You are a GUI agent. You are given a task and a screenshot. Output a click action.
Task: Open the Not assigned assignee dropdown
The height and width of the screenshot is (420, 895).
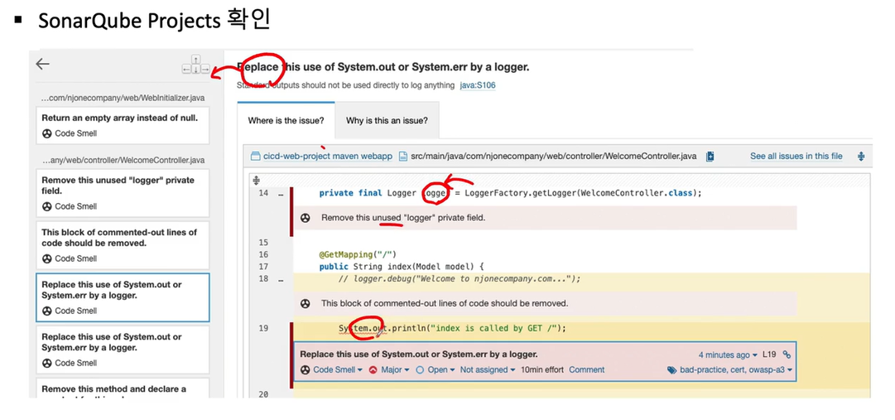click(x=488, y=369)
